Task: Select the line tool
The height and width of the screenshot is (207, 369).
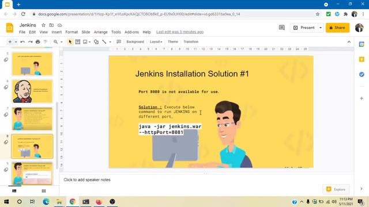Action: 104,42
